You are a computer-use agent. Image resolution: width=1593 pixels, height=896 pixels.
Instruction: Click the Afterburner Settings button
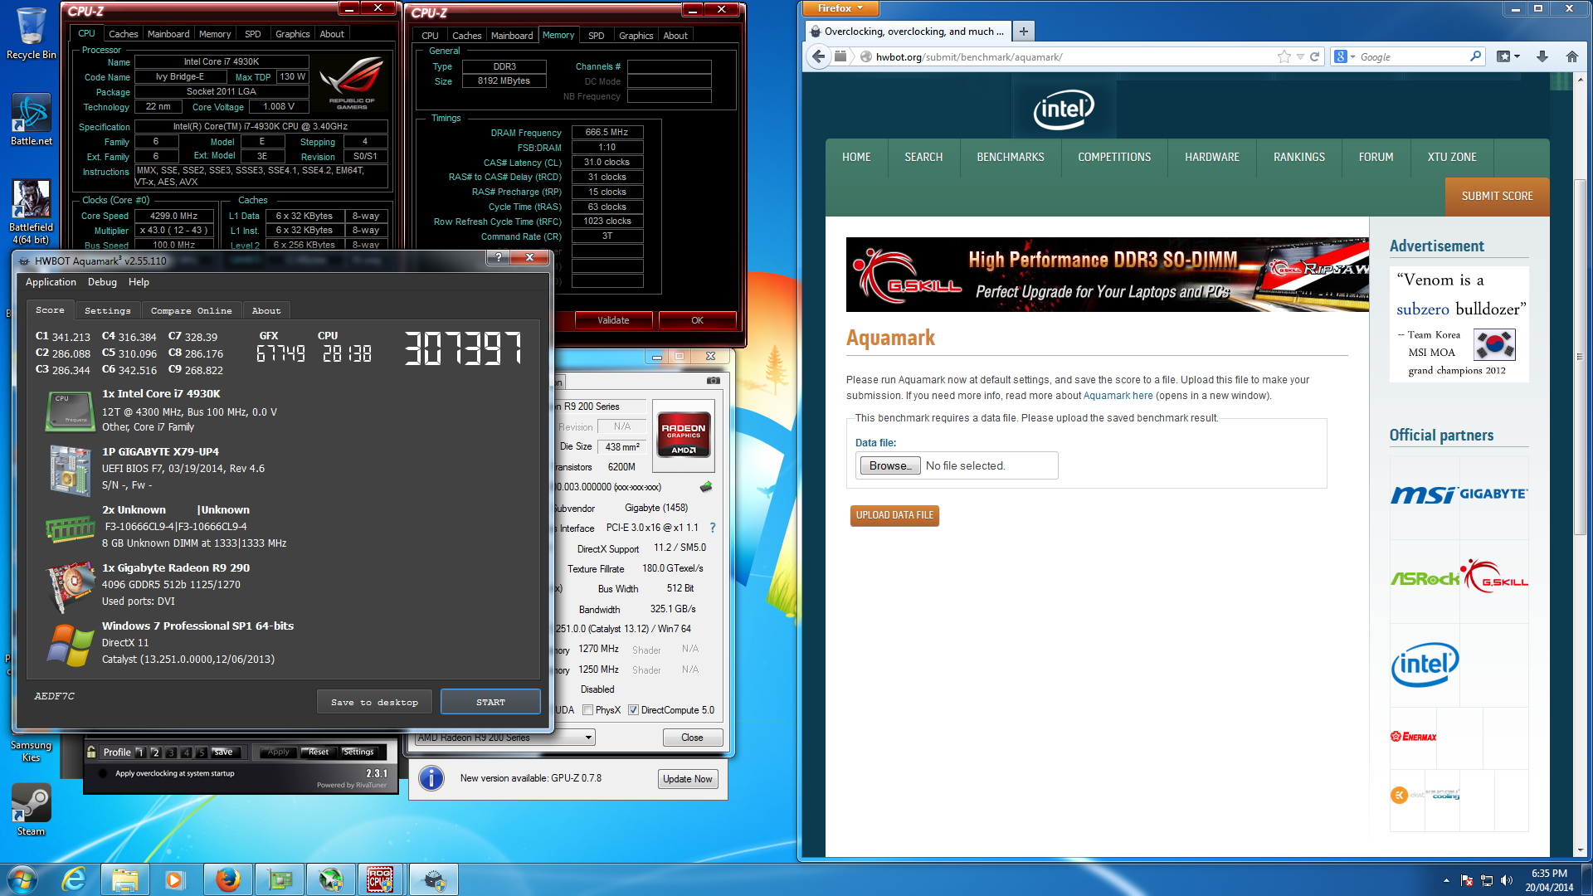click(x=358, y=752)
